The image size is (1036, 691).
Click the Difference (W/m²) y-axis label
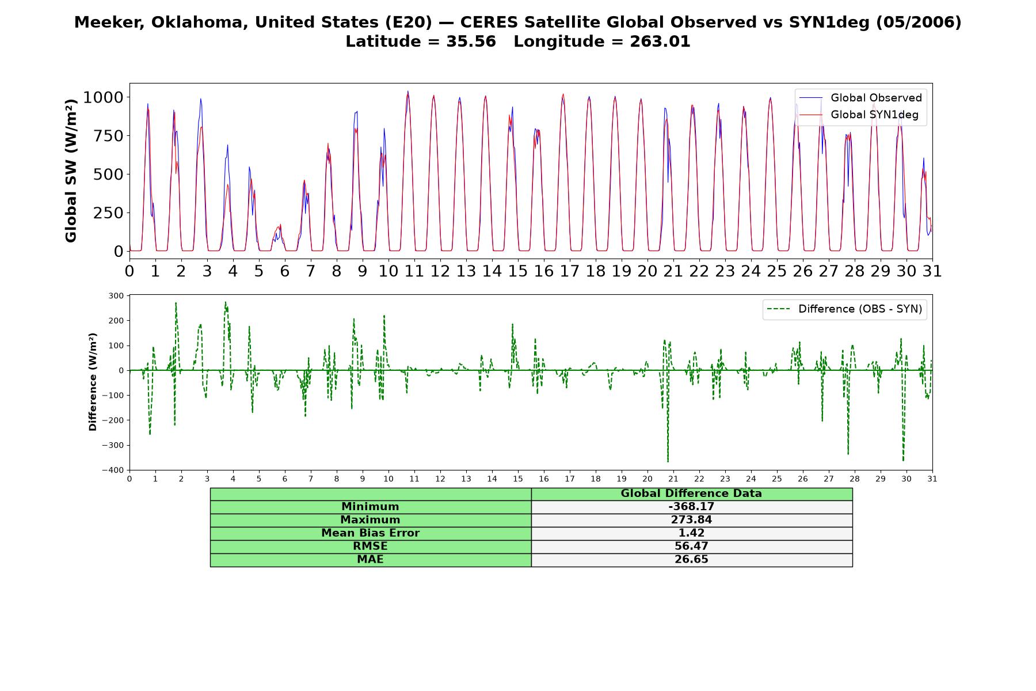93,382
